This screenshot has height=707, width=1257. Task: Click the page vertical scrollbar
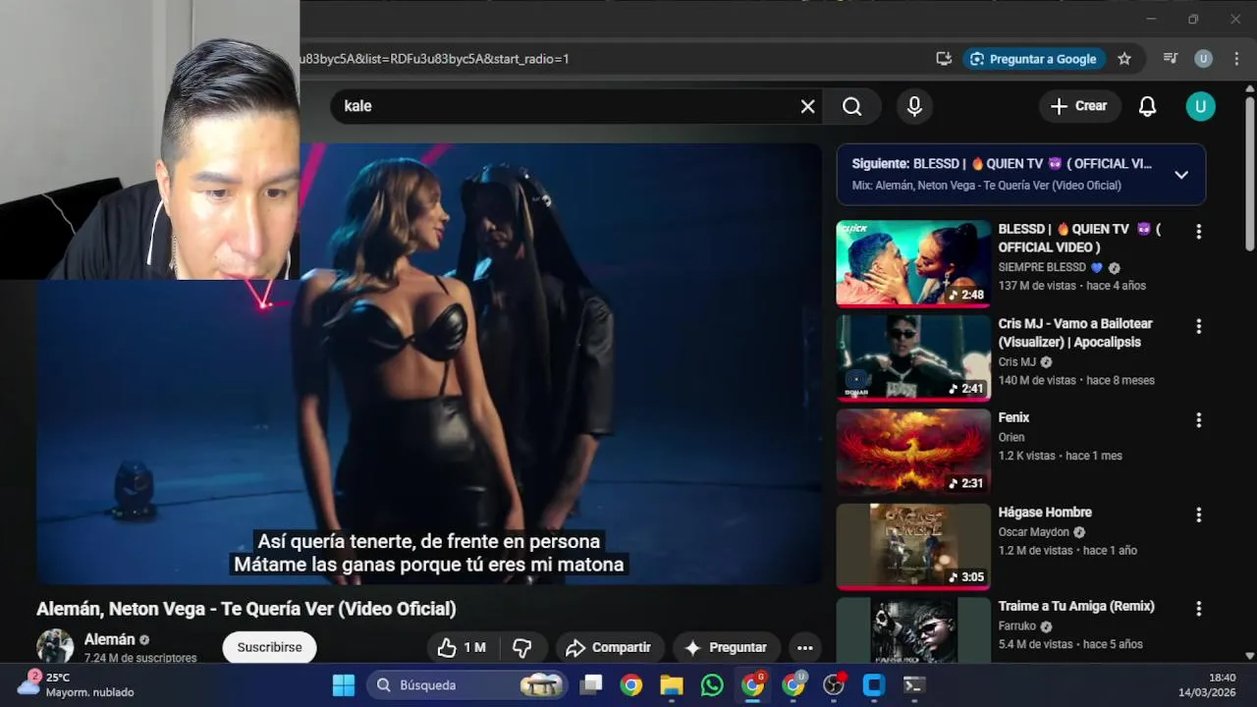pos(1249,172)
